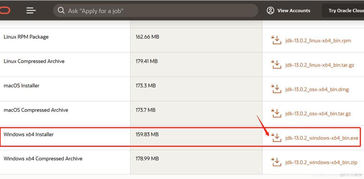Select 'Linux RPM Package' text
This screenshot has width=364, height=179.
[x=26, y=37]
